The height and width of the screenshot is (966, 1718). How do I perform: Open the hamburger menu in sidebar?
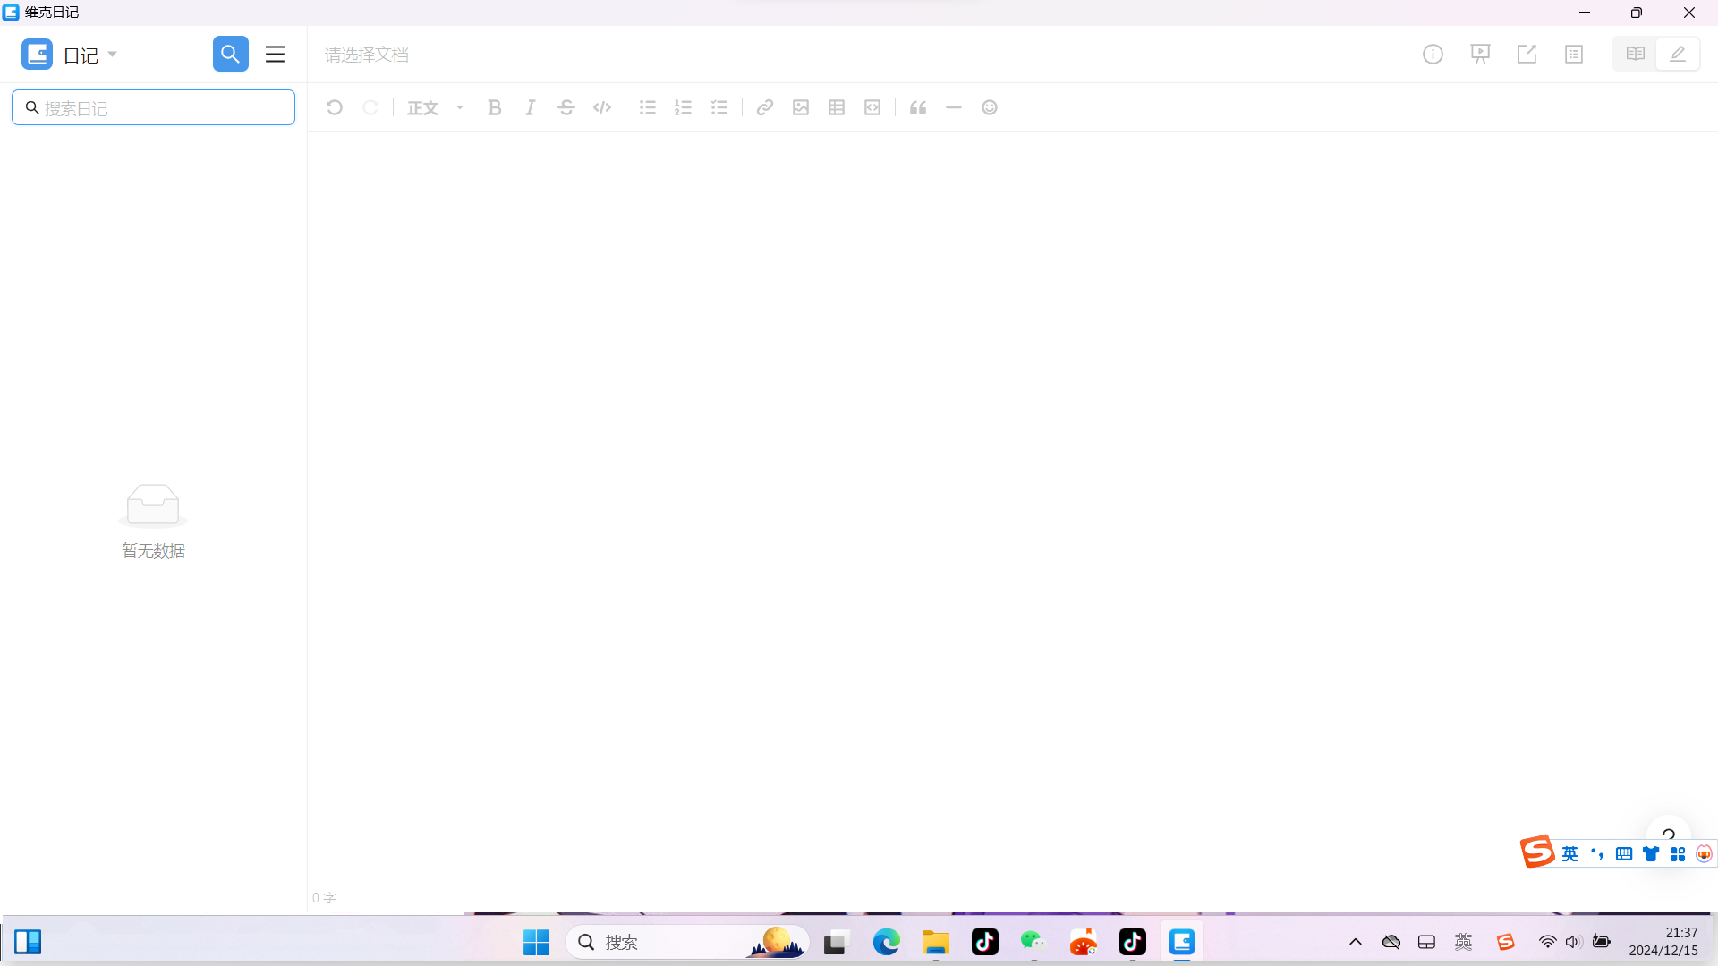(x=275, y=54)
